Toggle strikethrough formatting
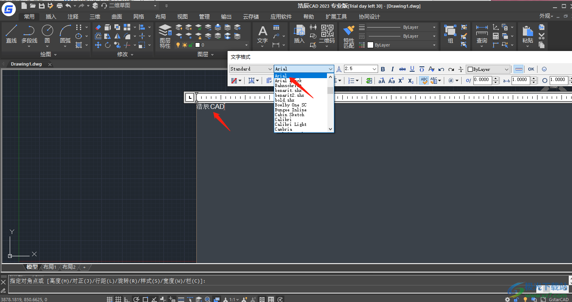 402,69
